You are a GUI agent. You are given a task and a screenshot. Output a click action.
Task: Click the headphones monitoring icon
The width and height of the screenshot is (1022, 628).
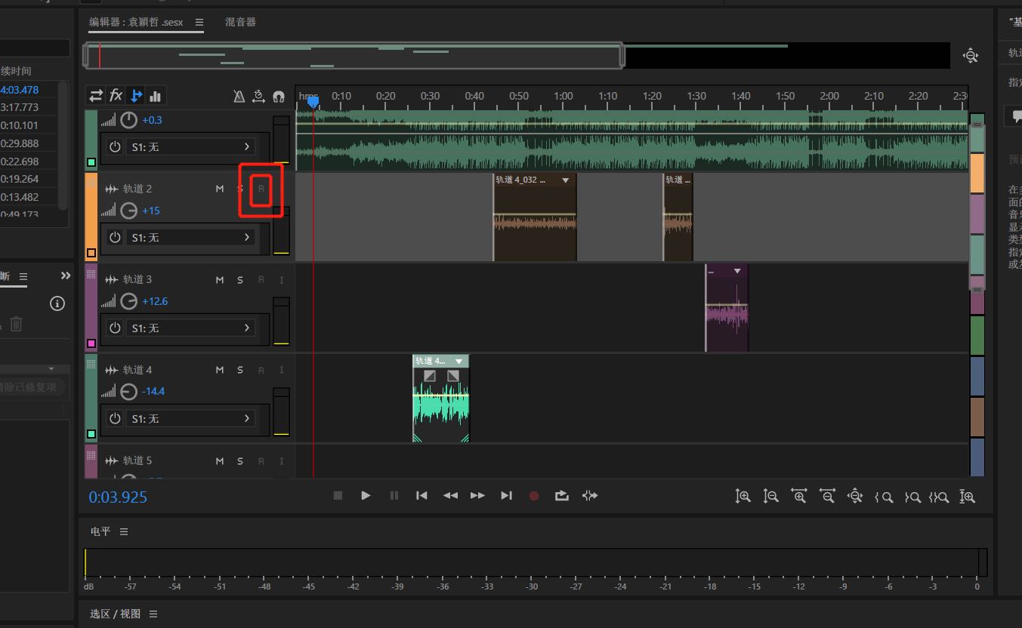click(x=279, y=97)
